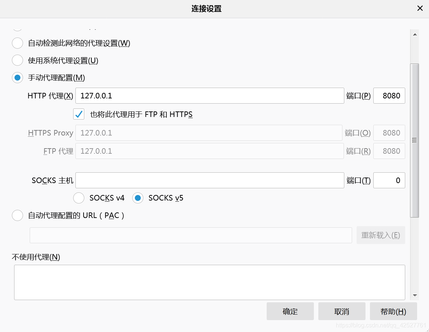Click the HTTP port 端口(P) field
The image size is (429, 332).
[389, 96]
